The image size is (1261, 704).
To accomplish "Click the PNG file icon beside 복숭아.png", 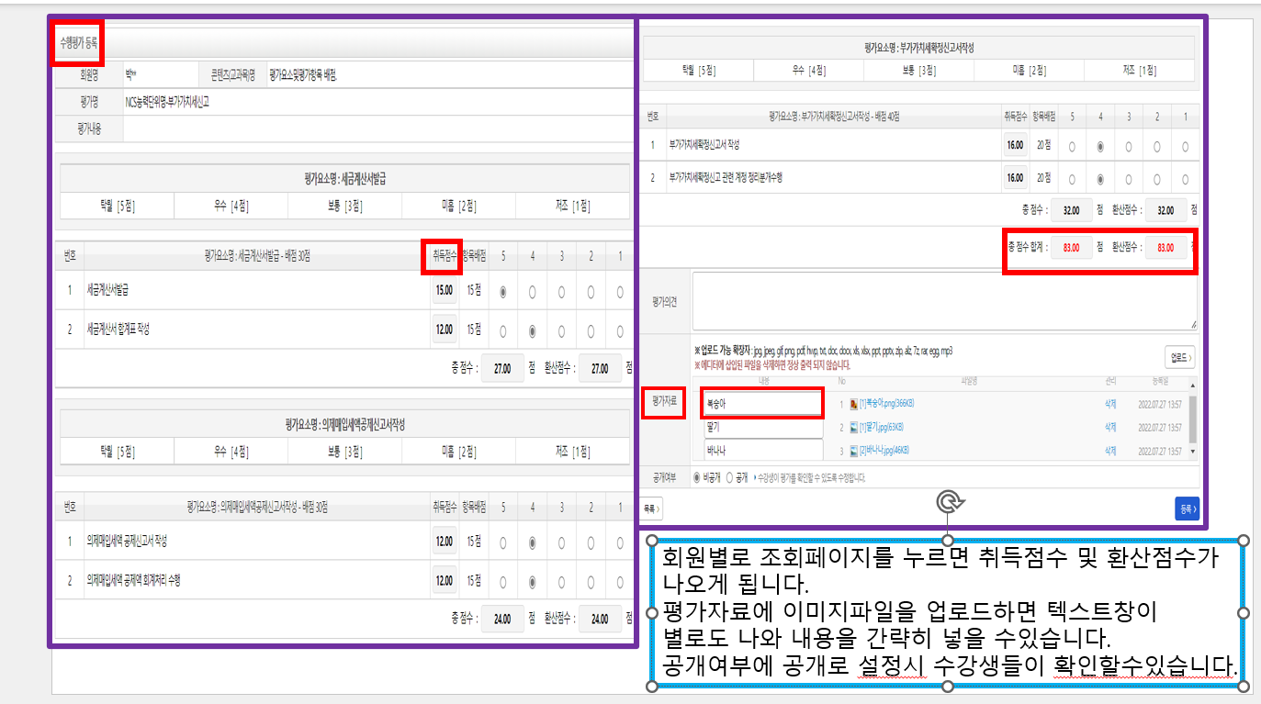I will click(853, 404).
